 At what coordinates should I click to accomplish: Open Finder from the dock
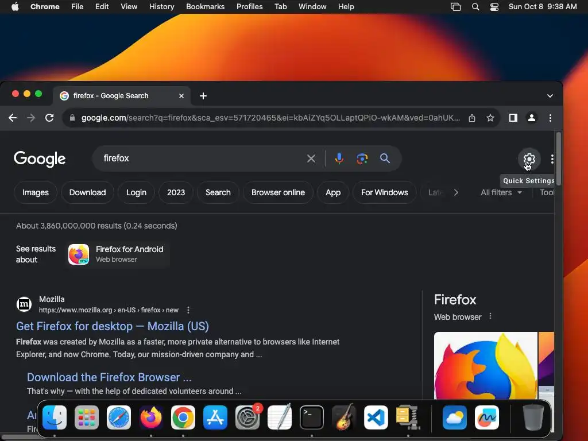(x=55, y=417)
